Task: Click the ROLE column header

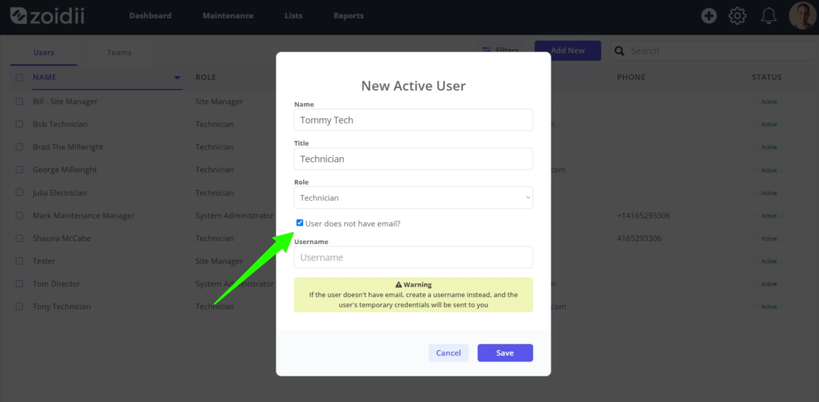Action: pos(206,77)
